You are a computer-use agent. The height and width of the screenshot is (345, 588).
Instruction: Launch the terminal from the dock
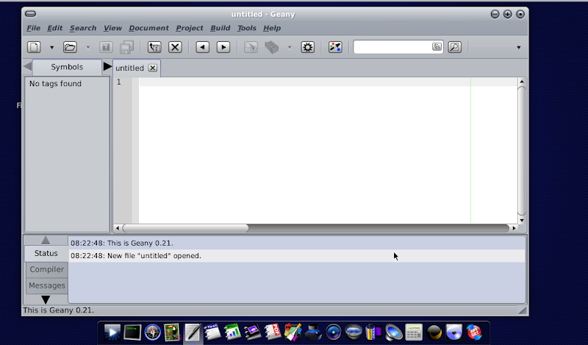[132, 332]
